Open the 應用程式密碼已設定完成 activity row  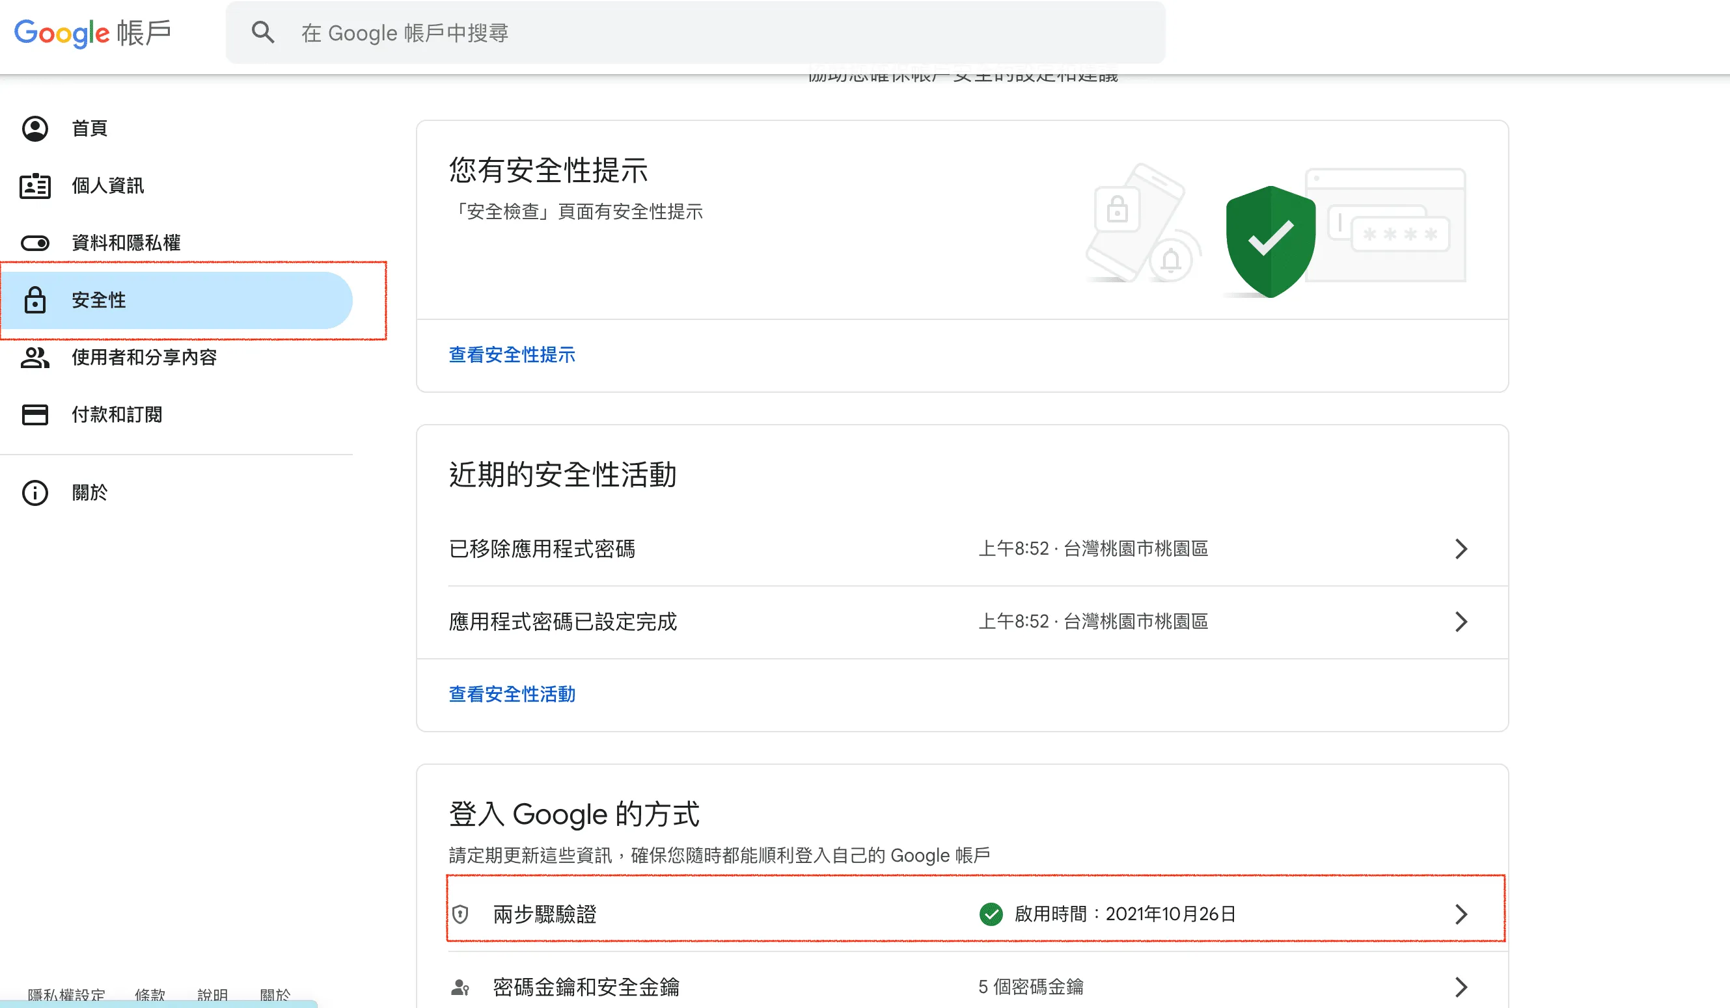pos(962,622)
